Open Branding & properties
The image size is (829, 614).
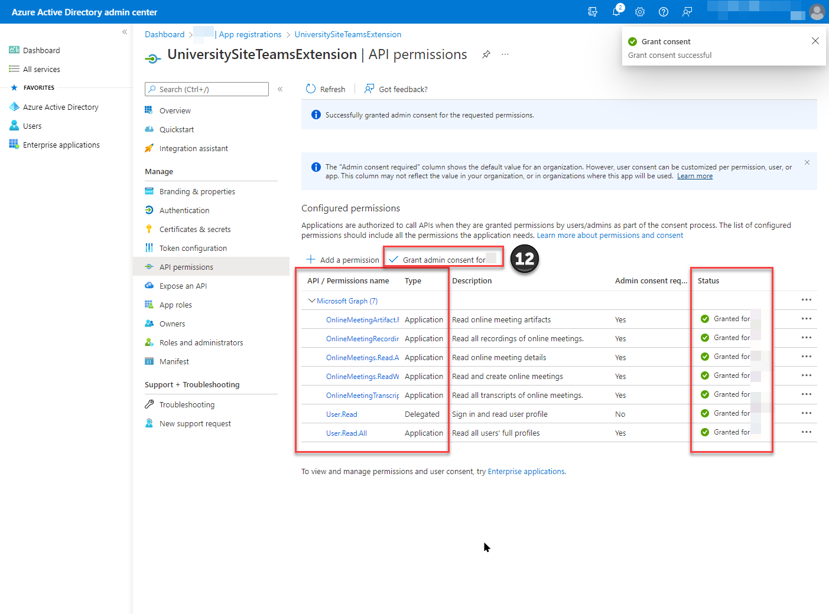point(197,191)
